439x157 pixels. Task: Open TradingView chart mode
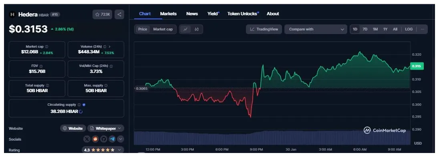point(264,29)
